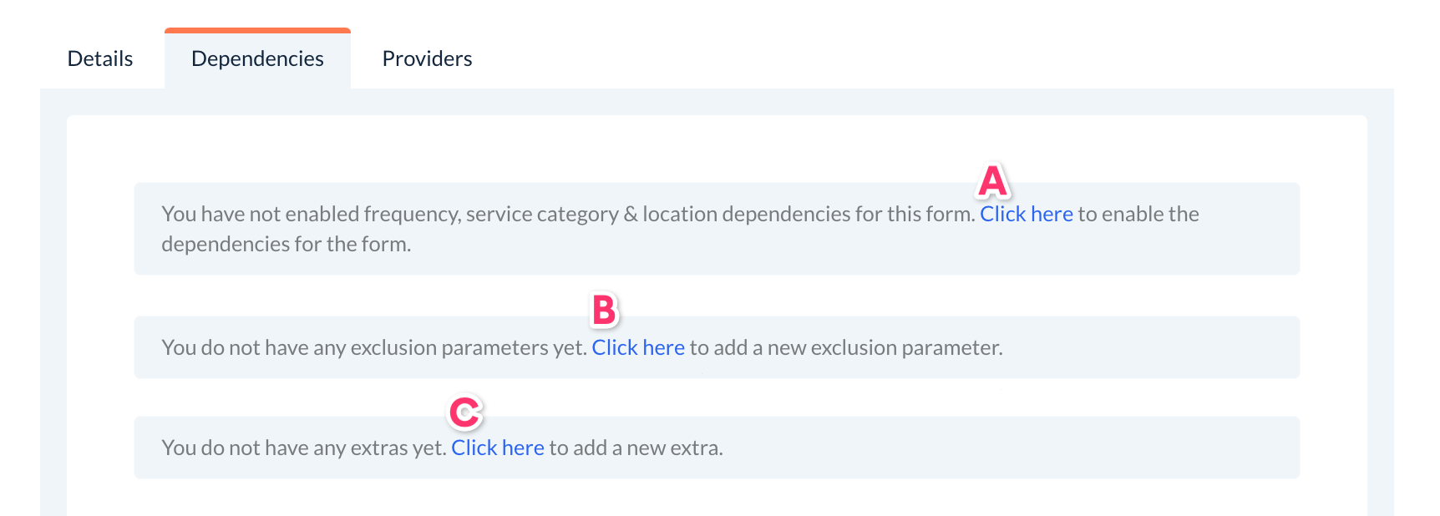Click the "to add a new extra." text
The image size is (1440, 516).
pos(636,448)
